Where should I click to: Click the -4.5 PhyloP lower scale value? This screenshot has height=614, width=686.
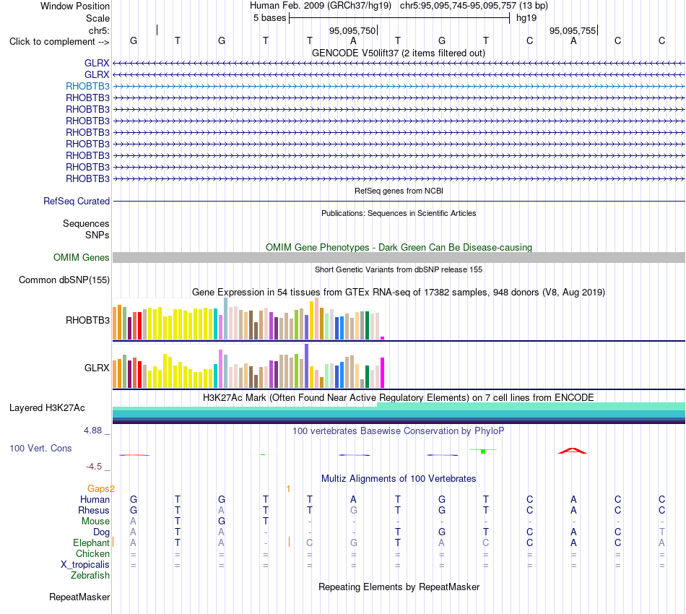pos(94,467)
